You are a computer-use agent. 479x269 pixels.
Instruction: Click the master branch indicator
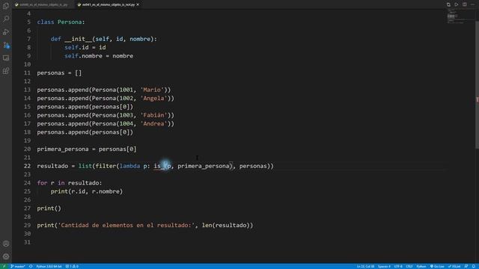[x=18, y=266]
